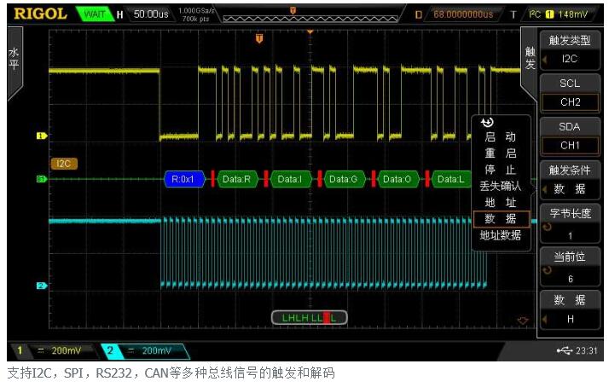
Task: Open the SCL source CH2 selector
Action: point(569,93)
